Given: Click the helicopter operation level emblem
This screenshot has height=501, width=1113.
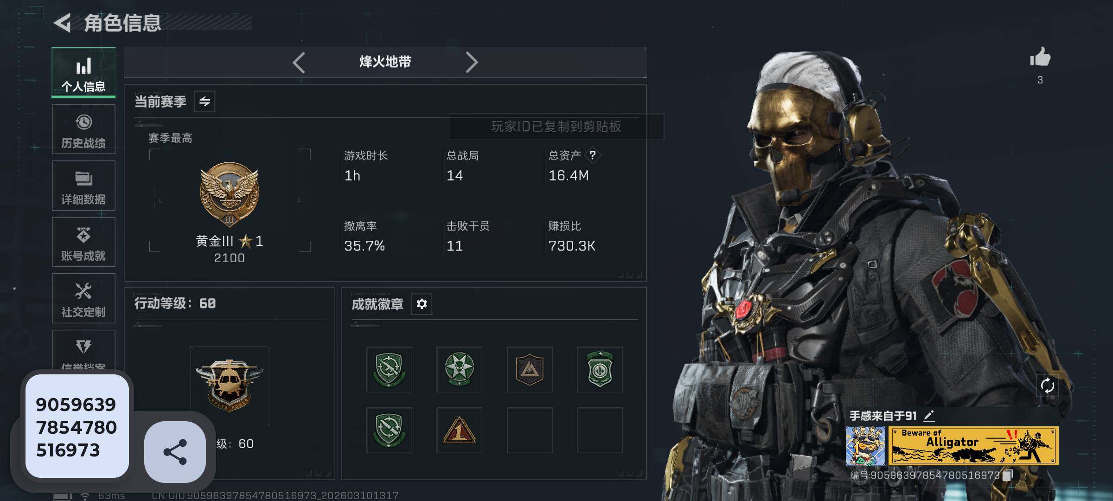Looking at the screenshot, I should point(230,385).
